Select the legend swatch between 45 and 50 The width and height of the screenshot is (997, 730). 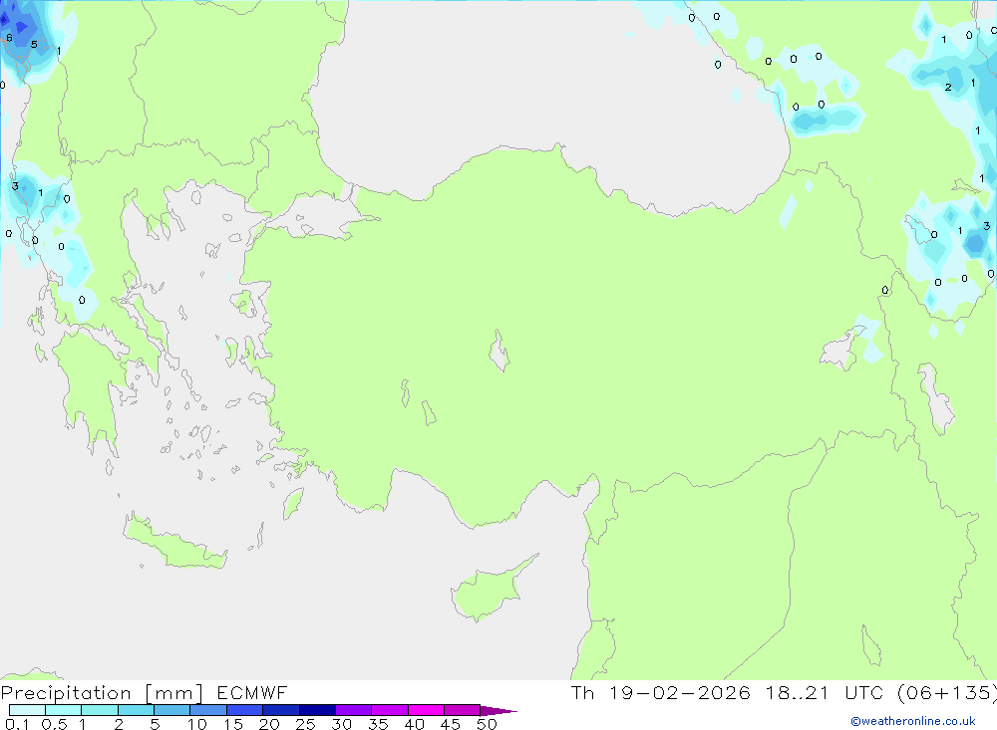[463, 710]
